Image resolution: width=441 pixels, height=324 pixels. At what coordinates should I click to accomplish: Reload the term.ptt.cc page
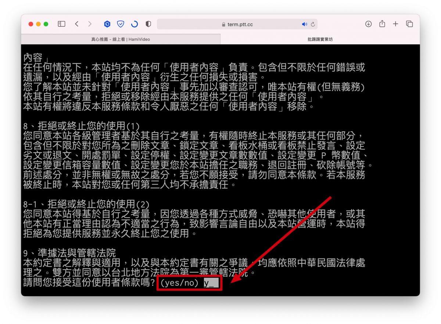[313, 24]
